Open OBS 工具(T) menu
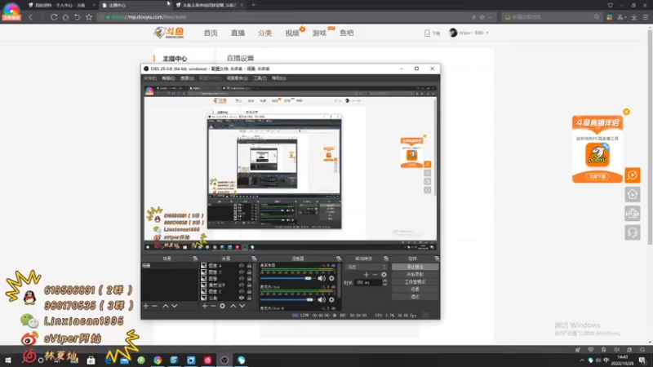 (260, 78)
